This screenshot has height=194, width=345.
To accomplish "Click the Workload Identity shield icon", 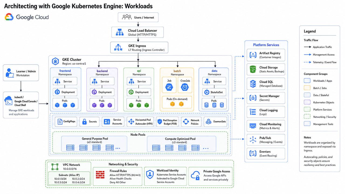I will coord(150,175).
